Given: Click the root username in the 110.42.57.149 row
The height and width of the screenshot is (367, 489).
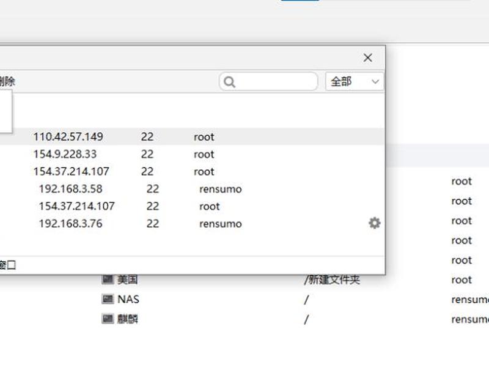Looking at the screenshot, I should point(204,137).
